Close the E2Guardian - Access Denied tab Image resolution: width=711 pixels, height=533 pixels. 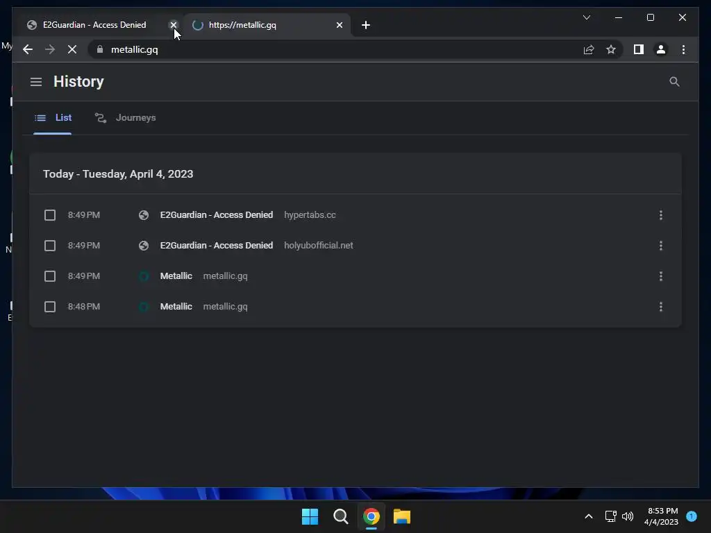pos(173,25)
